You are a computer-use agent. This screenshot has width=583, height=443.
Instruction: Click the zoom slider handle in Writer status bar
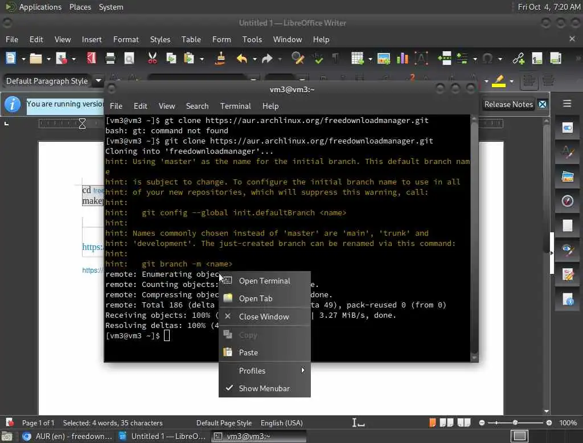(515, 423)
